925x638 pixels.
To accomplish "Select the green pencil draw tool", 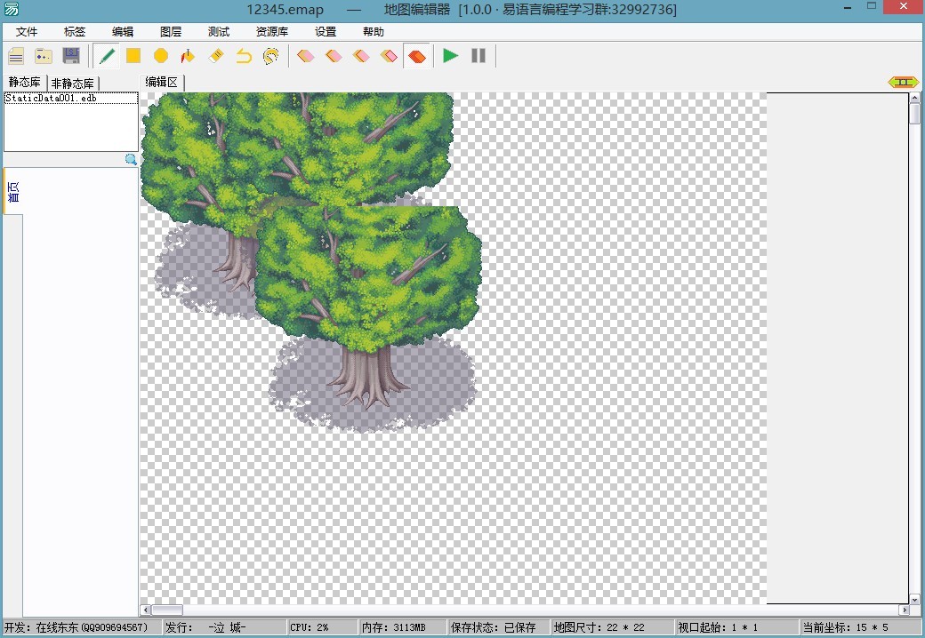I will 107,56.
